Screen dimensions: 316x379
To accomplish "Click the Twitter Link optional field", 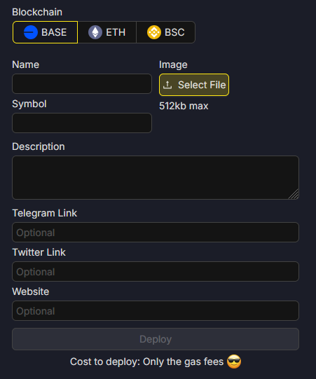I will click(156, 271).
